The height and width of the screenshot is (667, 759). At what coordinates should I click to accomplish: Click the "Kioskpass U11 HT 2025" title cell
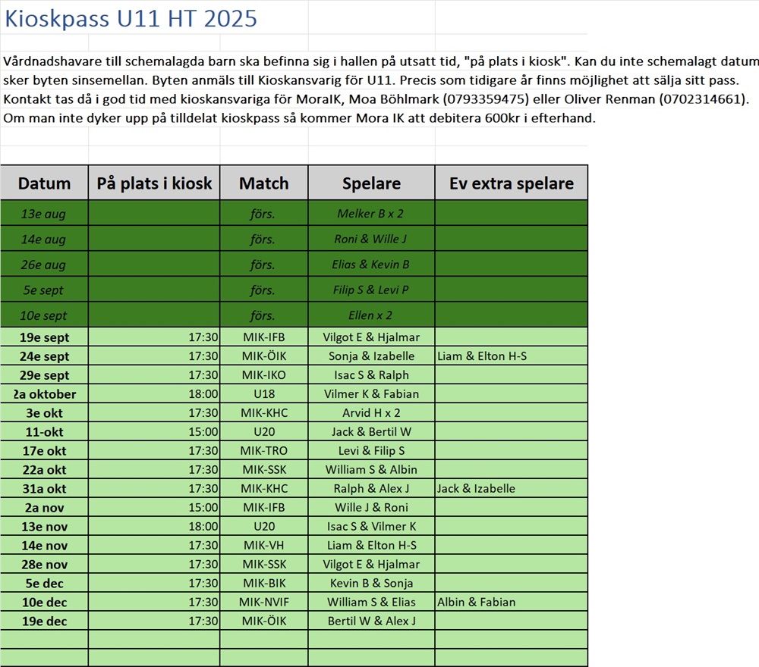tap(131, 18)
